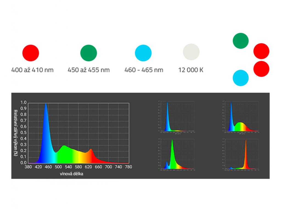The width and height of the screenshot is (281, 211).
Task: Select the upper red circle in the right cluster
Action: [x=261, y=51]
